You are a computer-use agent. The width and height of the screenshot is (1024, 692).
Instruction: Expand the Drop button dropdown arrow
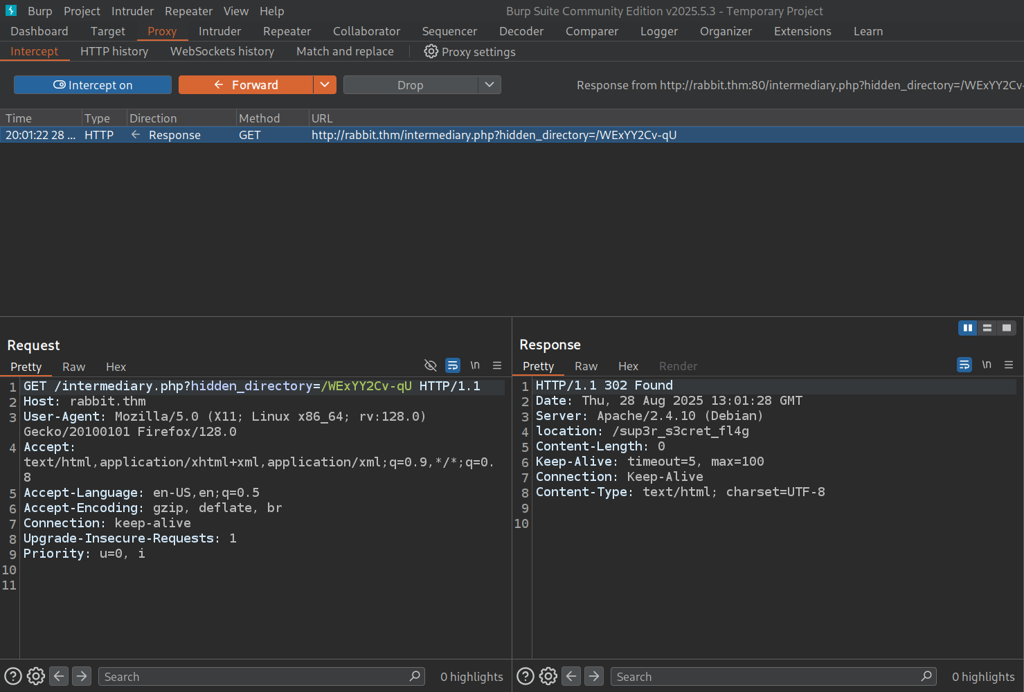coord(489,84)
